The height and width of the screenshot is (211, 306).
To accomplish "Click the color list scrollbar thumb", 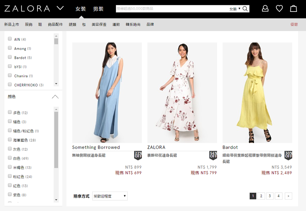I will click(x=56, y=140).
